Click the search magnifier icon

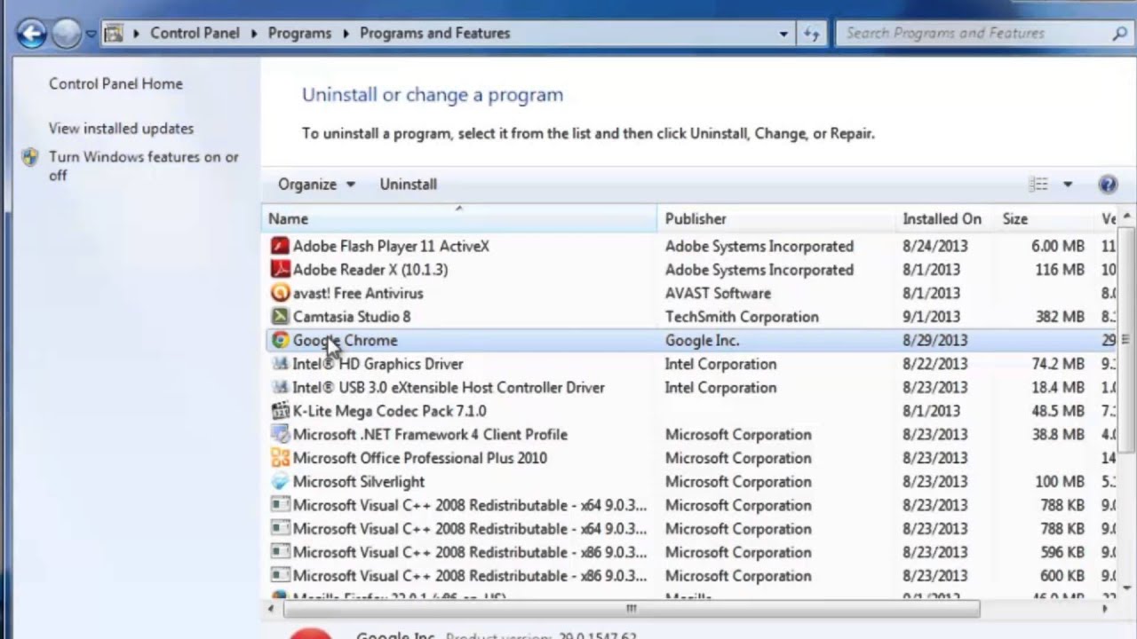(1119, 34)
